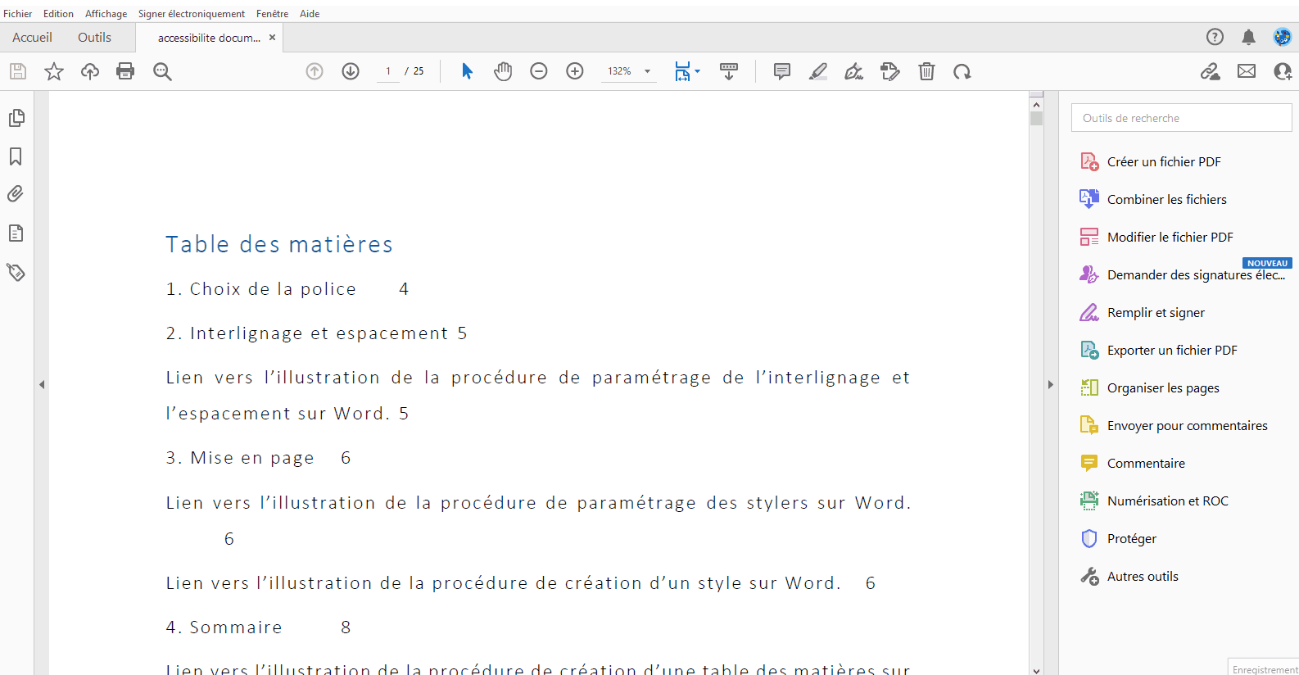Collapse the left navigation pane arrow
Screen dimensions: 1299x675
tap(42, 384)
